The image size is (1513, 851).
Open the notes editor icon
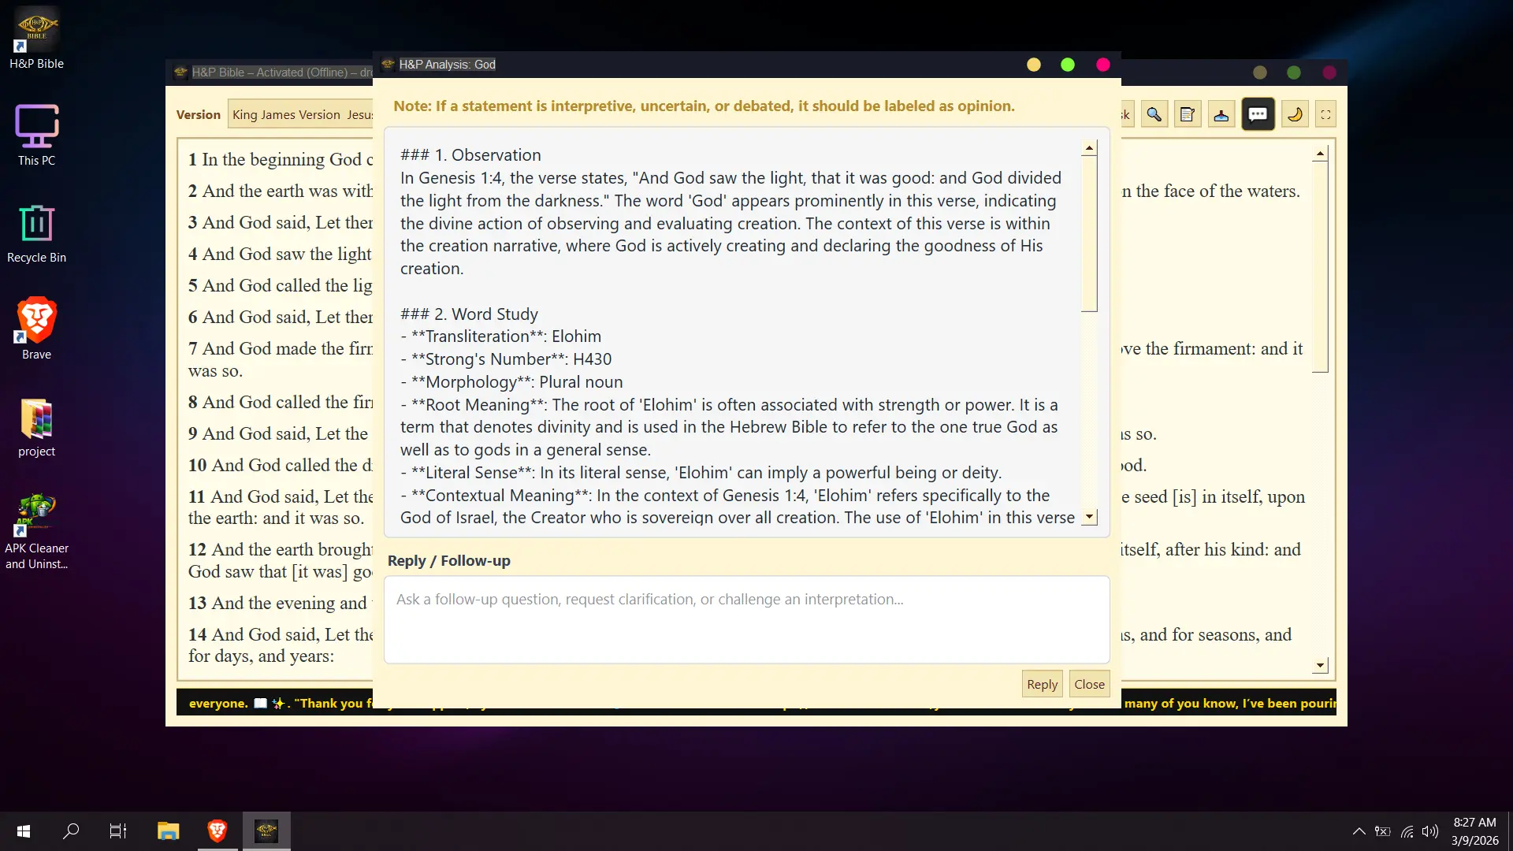pos(1188,115)
